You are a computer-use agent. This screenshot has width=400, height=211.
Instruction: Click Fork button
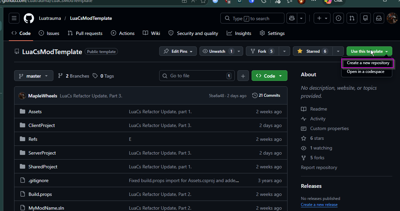point(263,51)
